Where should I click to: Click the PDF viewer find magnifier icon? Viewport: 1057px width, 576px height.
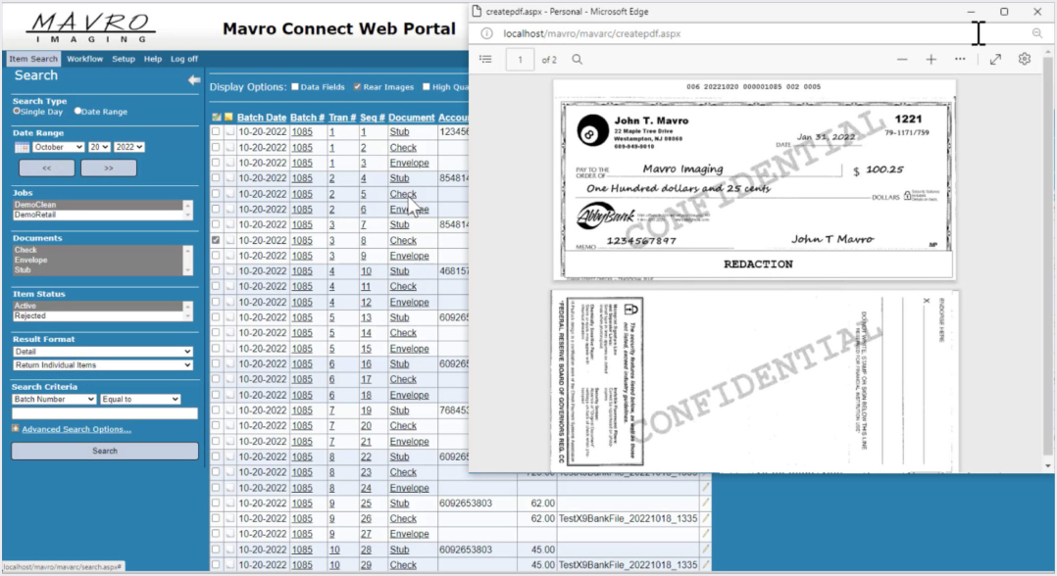pyautogui.click(x=577, y=60)
